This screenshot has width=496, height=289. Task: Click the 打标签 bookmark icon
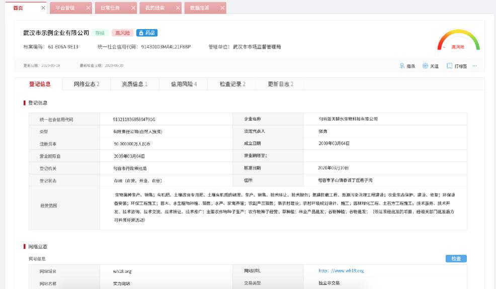click(x=449, y=66)
